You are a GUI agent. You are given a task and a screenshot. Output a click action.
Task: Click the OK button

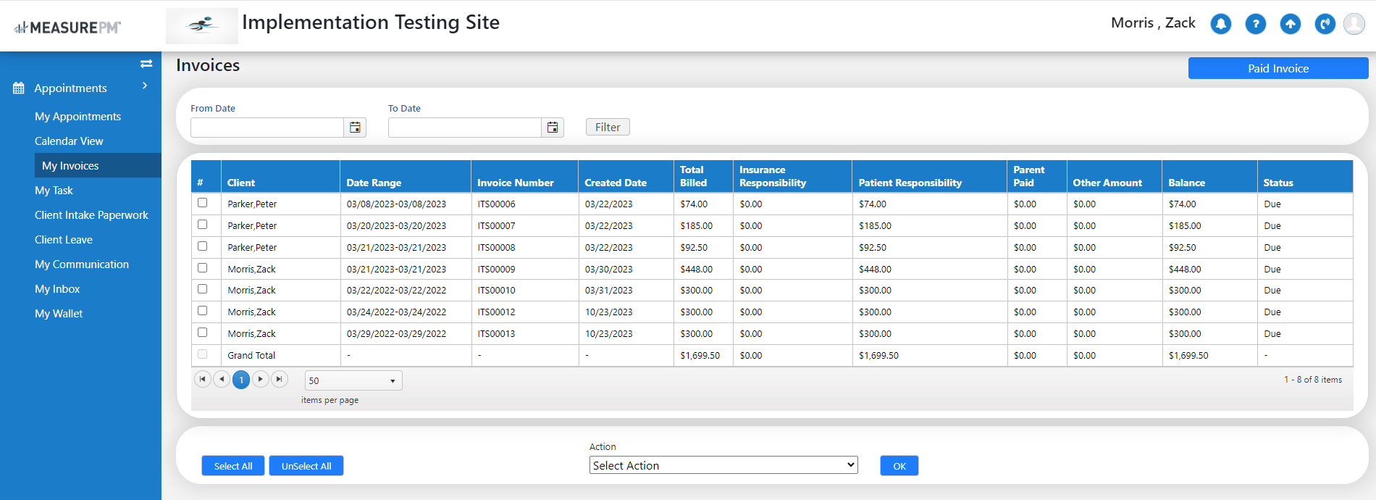click(x=899, y=466)
